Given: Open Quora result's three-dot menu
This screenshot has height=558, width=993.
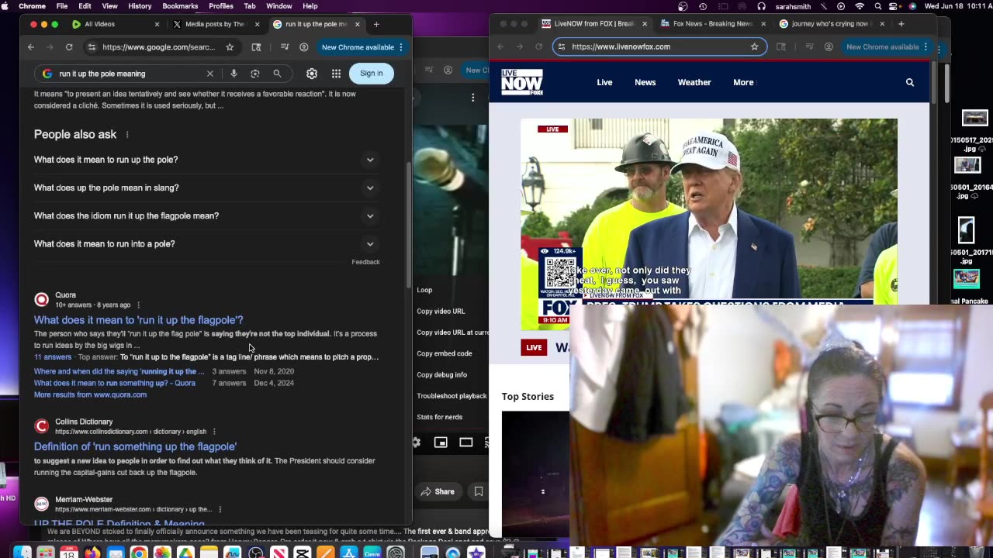Looking at the screenshot, I should (x=138, y=305).
